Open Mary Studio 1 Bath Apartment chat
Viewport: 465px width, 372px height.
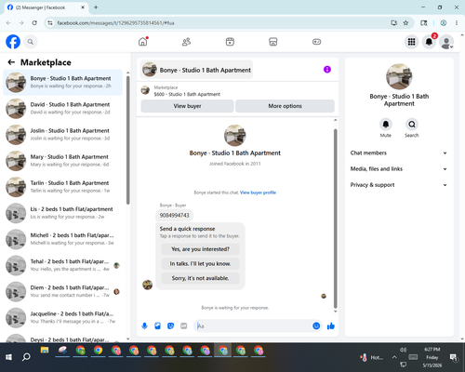(x=62, y=161)
